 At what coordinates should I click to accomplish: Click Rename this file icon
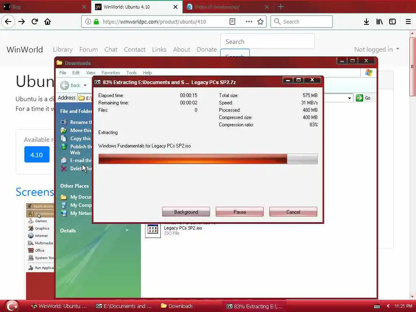64,122
